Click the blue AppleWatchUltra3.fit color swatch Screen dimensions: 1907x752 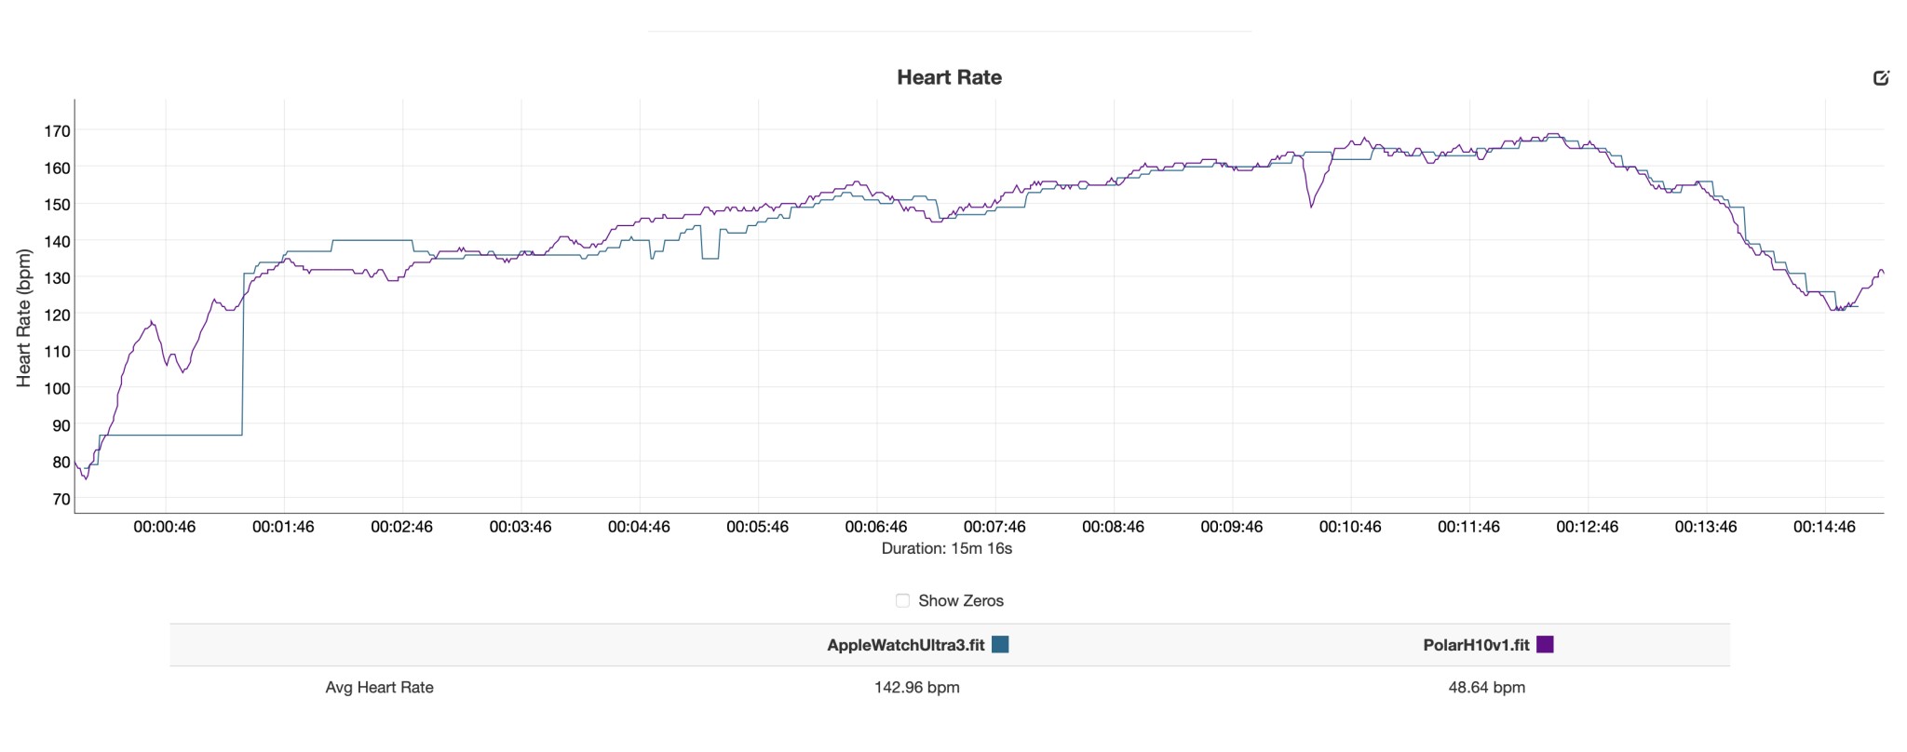click(1000, 644)
